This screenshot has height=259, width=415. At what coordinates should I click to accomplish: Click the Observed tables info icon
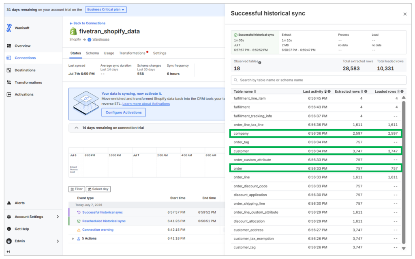260,63
